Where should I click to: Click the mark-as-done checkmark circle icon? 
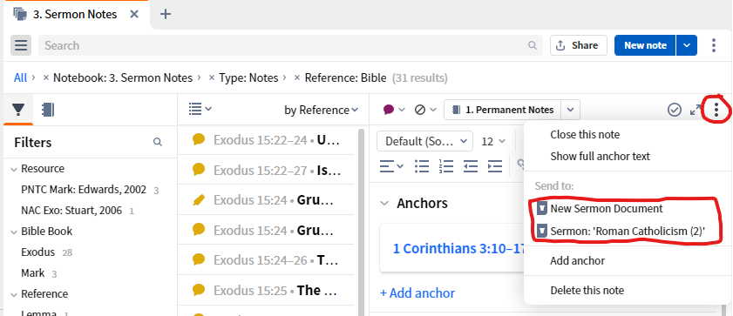click(674, 110)
